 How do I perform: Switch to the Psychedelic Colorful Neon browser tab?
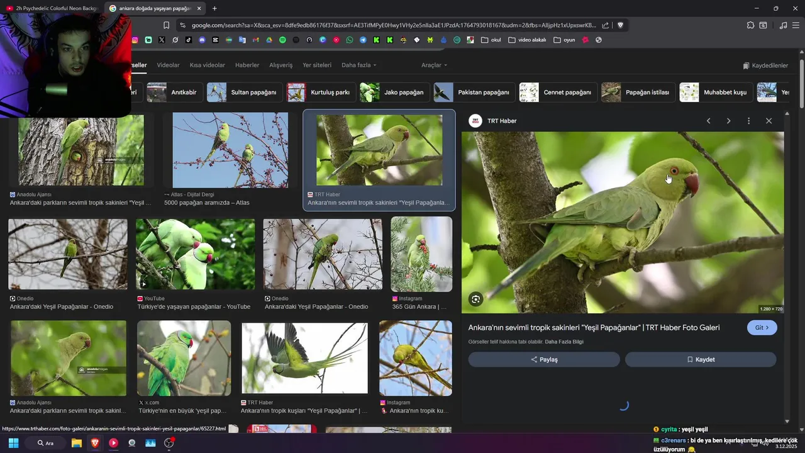coord(52,8)
